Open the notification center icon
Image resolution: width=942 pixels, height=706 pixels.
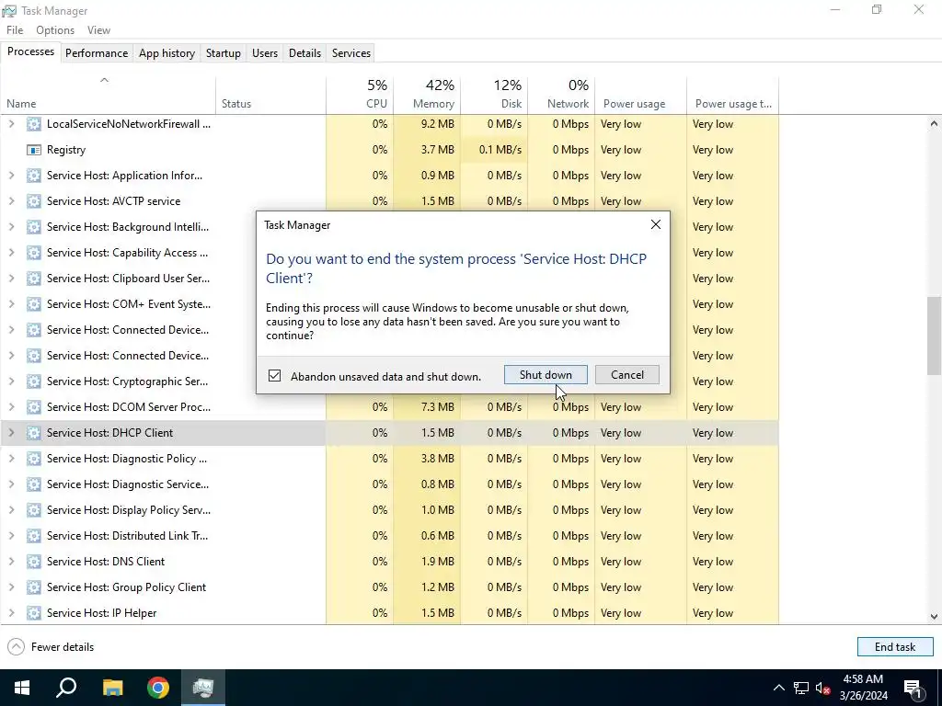pyautogui.click(x=913, y=688)
